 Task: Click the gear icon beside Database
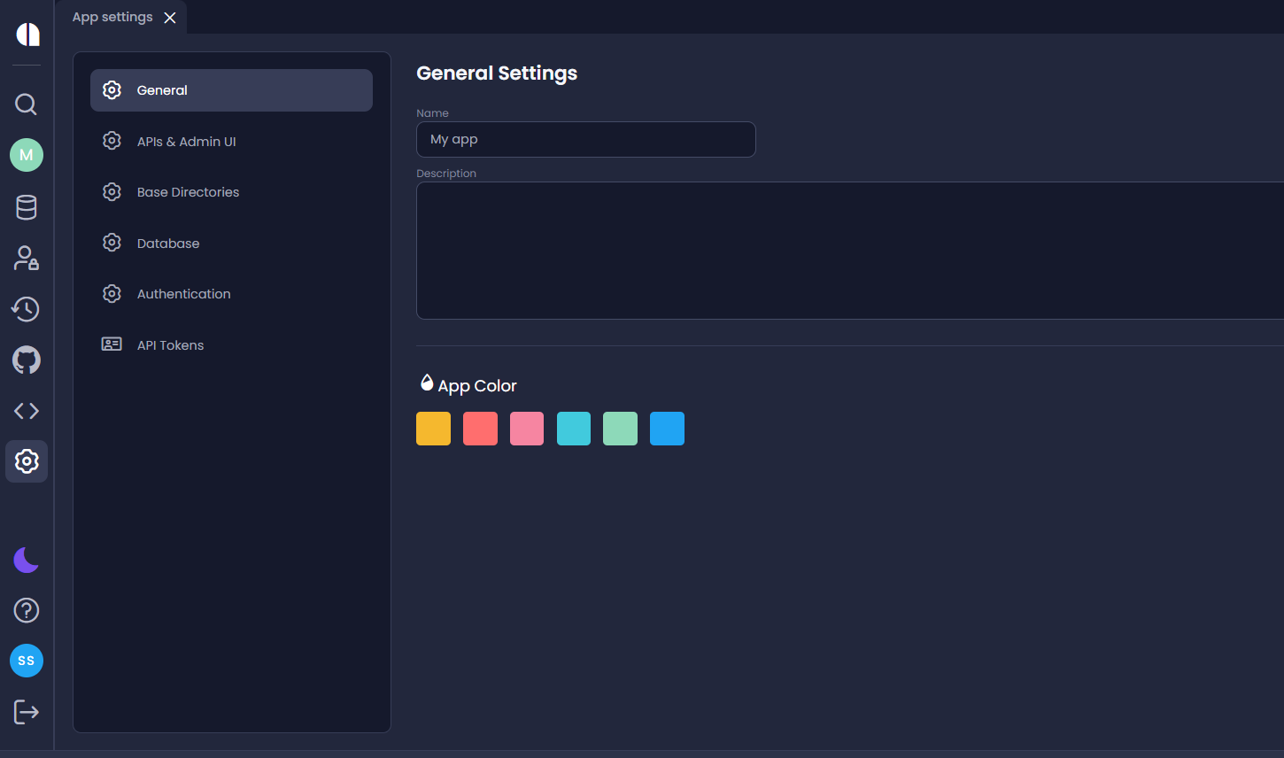click(x=112, y=243)
